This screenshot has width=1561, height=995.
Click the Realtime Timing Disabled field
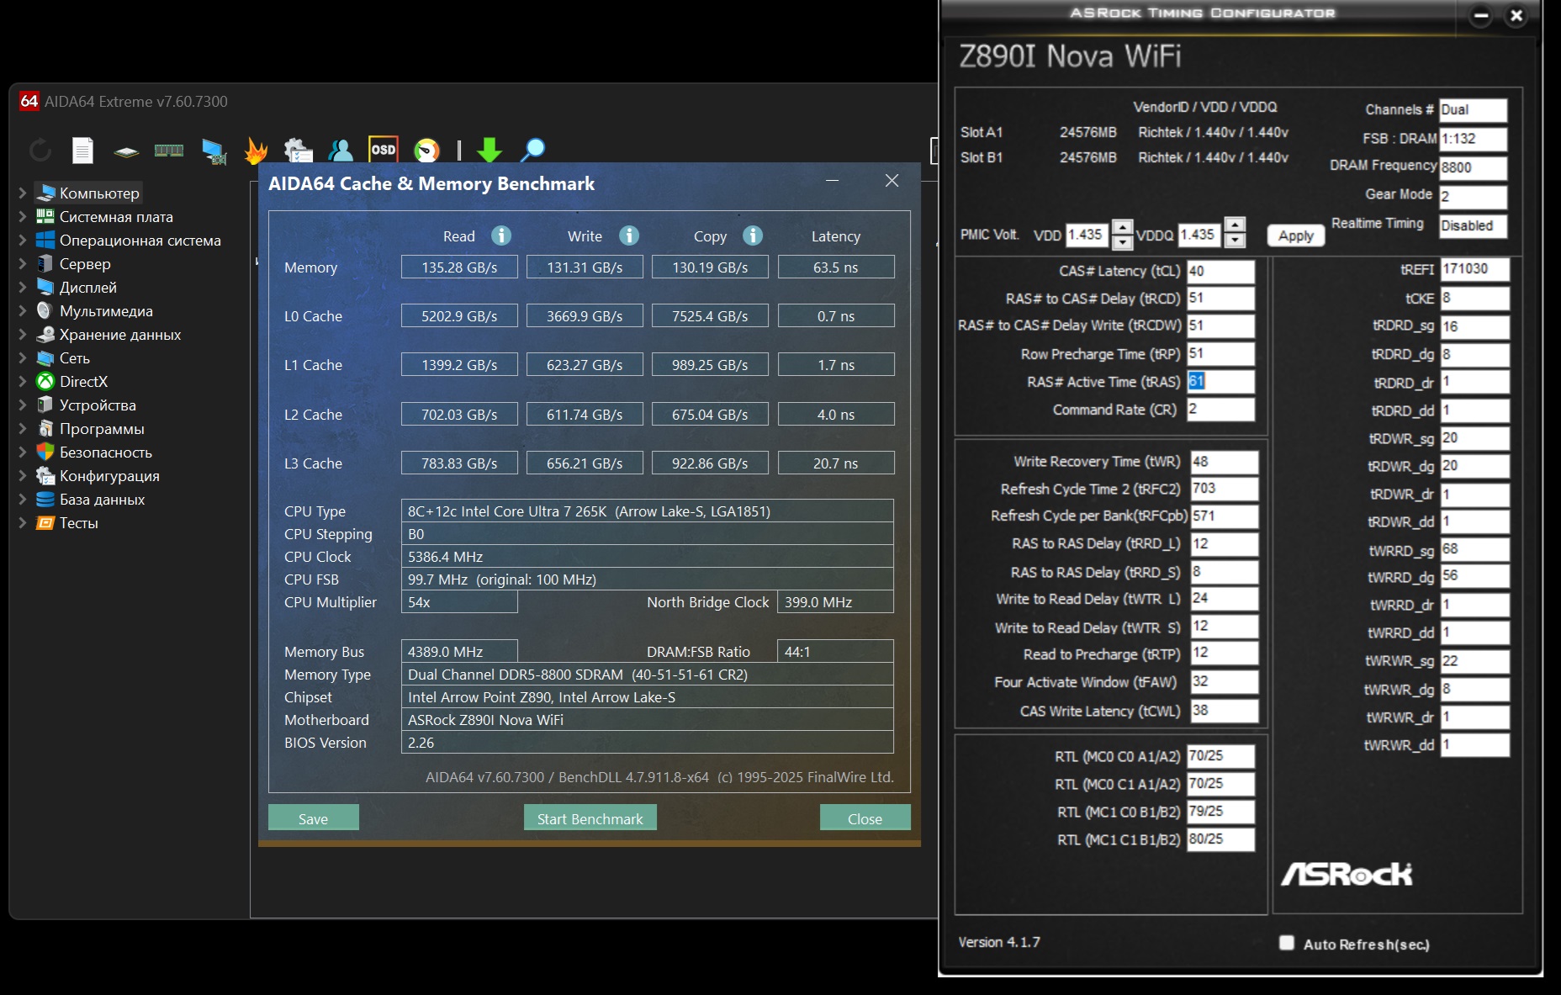(1473, 225)
